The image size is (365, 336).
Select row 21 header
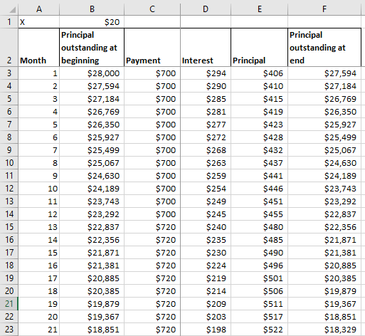tap(9, 304)
